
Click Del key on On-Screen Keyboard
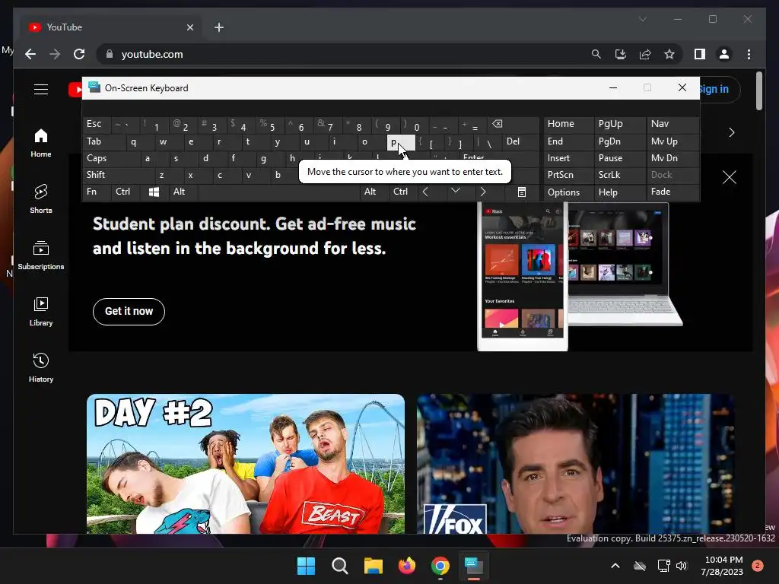520,141
